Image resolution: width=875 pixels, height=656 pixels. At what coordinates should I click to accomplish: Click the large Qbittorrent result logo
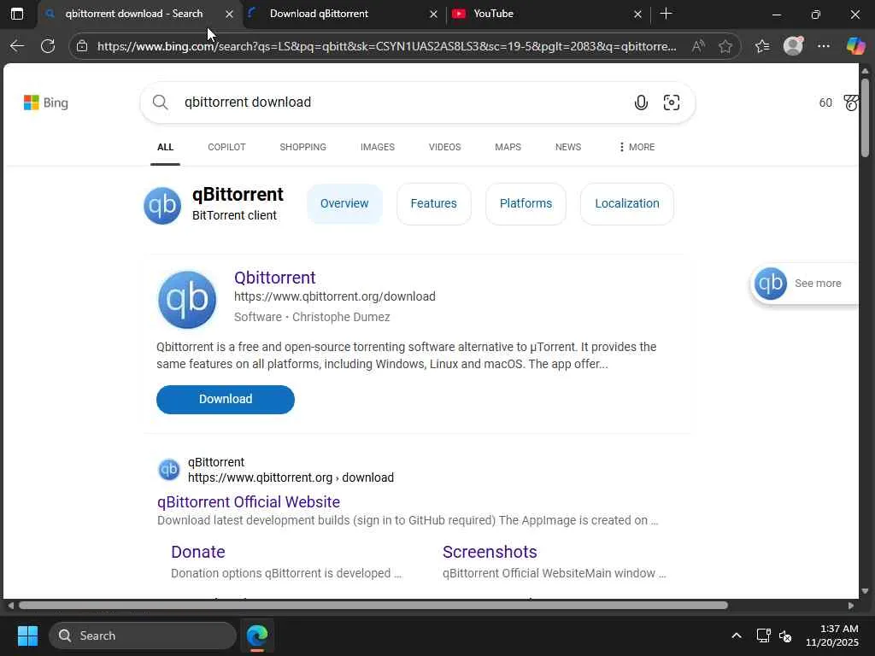click(x=187, y=300)
